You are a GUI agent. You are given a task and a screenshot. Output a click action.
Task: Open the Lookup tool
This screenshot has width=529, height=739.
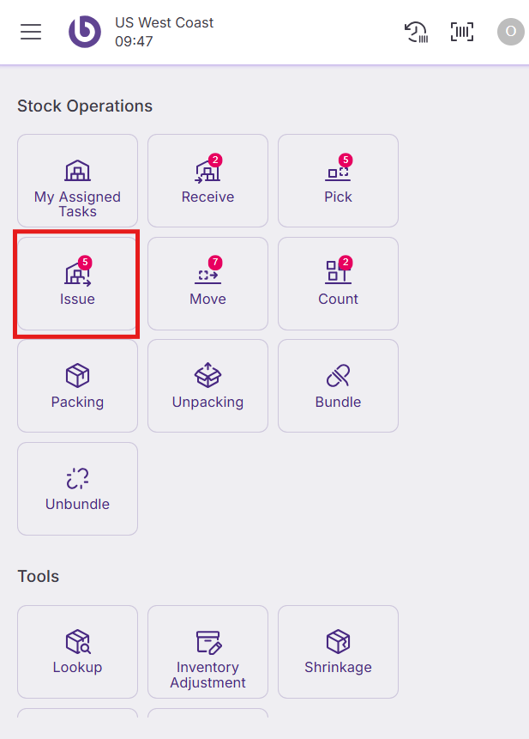(x=77, y=651)
